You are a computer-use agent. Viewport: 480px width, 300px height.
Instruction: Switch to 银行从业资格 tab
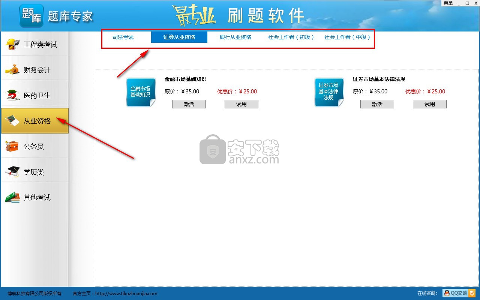click(235, 37)
